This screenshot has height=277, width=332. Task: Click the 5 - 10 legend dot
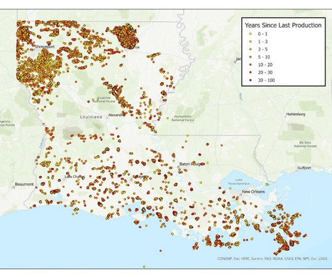tap(251, 57)
